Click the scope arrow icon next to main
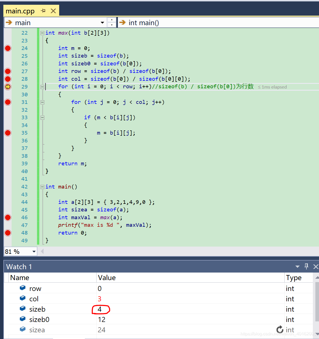 tap(9, 22)
